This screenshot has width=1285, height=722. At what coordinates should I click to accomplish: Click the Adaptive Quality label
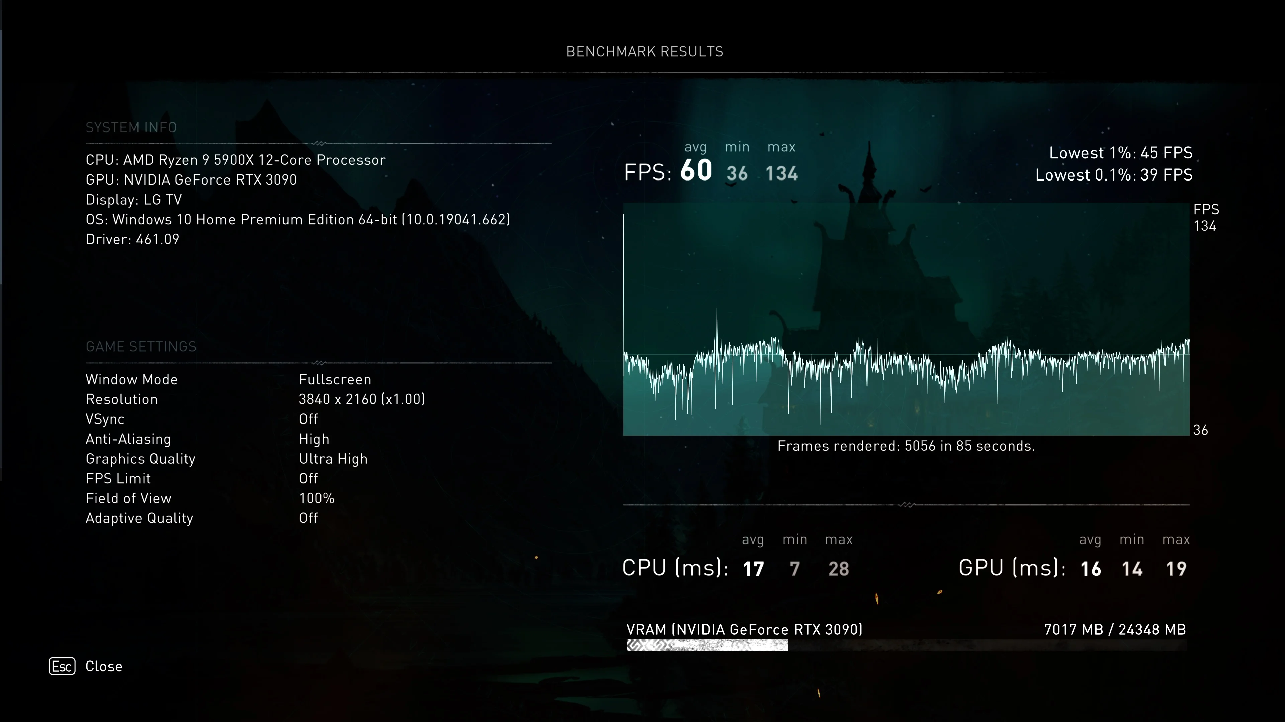coord(140,519)
